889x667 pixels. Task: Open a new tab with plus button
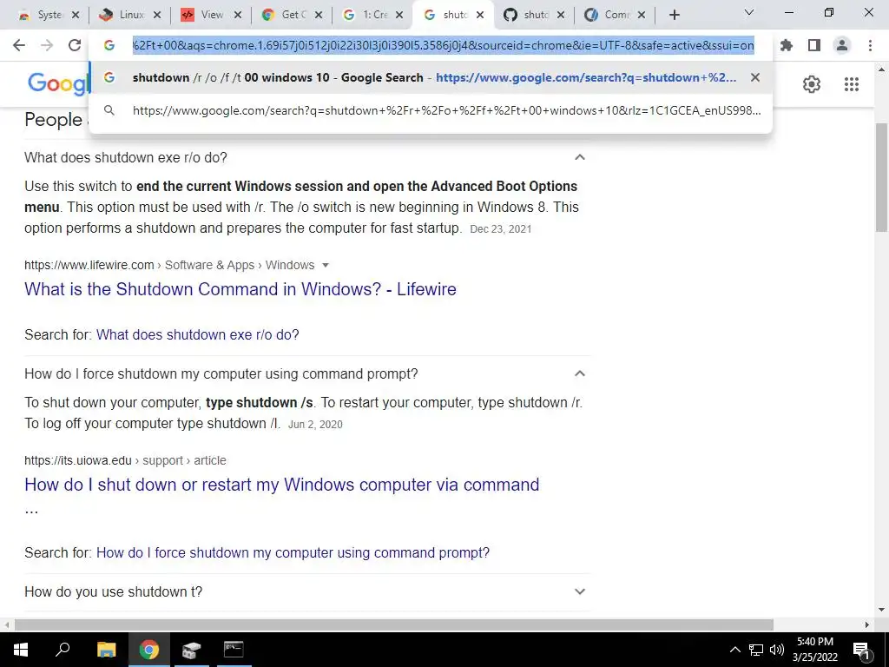point(674,16)
